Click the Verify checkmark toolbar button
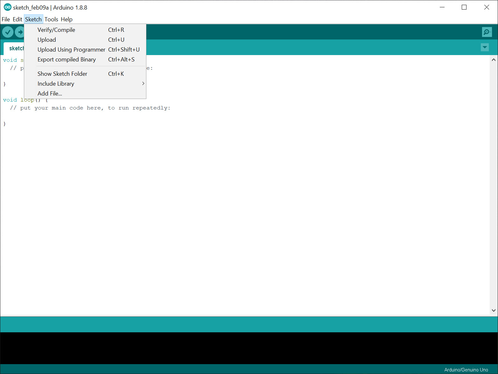This screenshot has width=498, height=374. tap(8, 32)
